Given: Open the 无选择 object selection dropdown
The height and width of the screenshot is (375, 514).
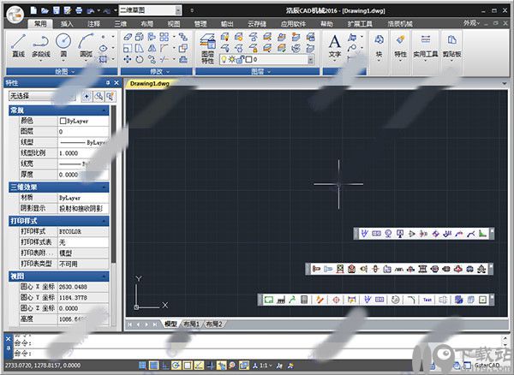Looking at the screenshot, I should pyautogui.click(x=42, y=96).
